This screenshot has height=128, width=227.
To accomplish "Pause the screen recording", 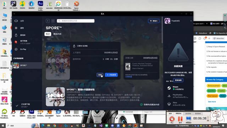I will pyautogui.click(x=180, y=119).
